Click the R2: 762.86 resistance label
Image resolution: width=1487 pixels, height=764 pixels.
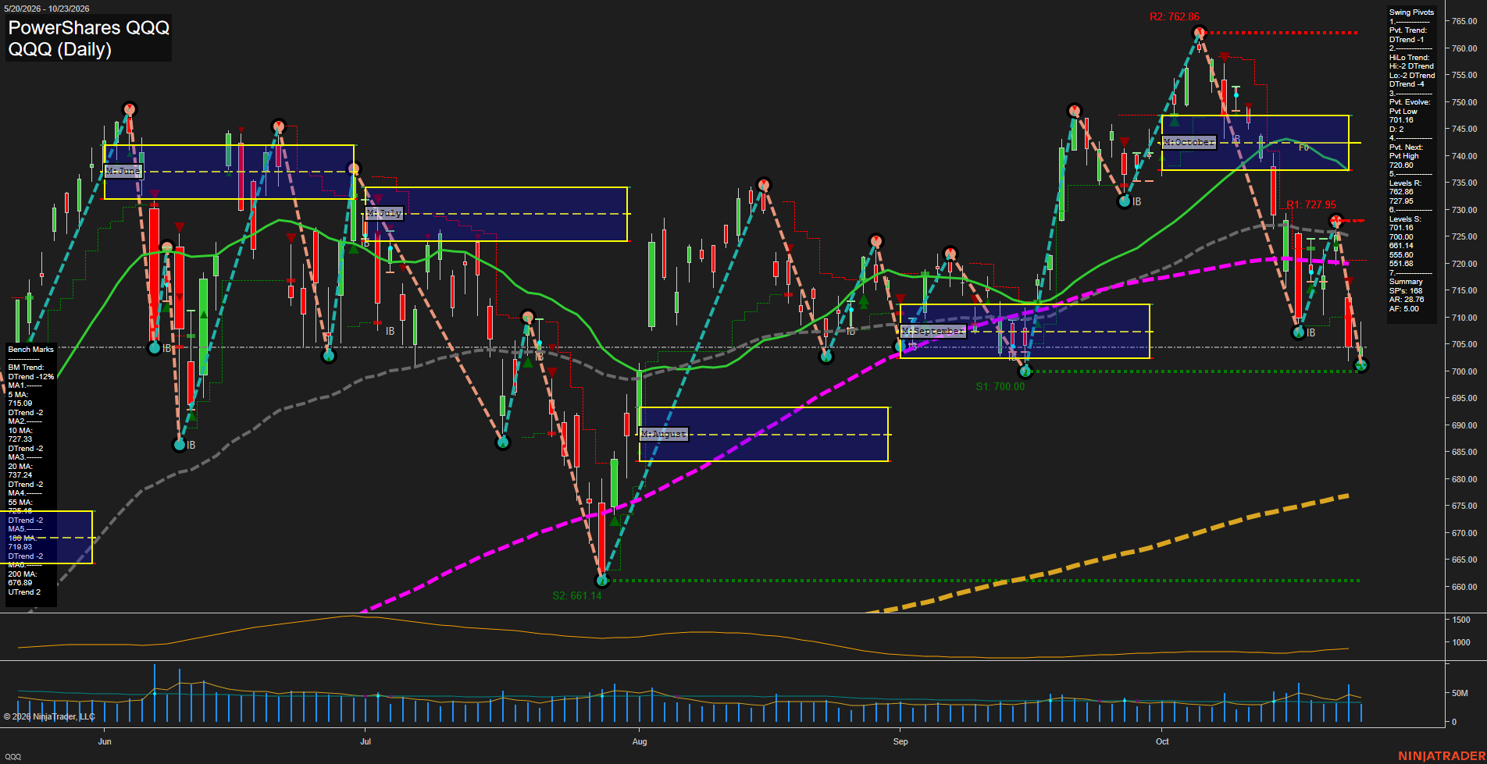[x=1175, y=16]
